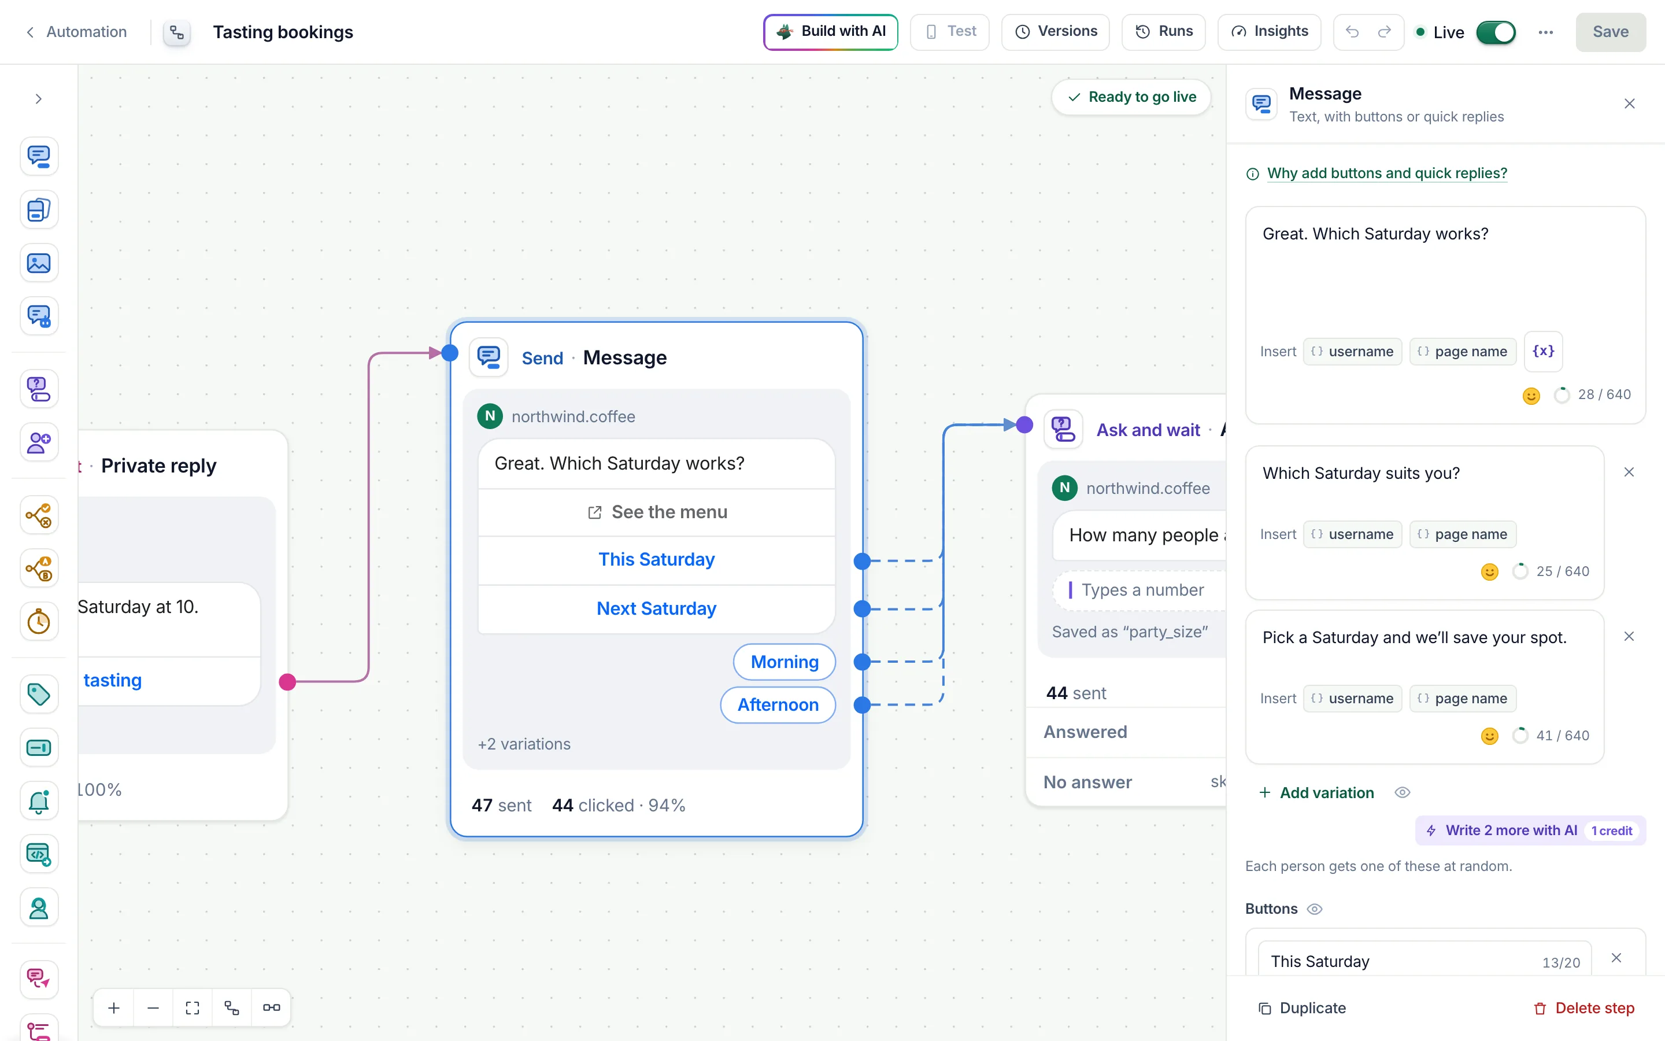Select the image step icon in sidebar
This screenshot has height=1041, width=1665.
39,263
